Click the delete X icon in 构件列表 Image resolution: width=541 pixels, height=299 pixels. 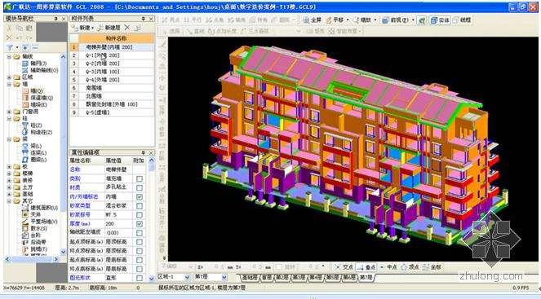(x=127, y=28)
